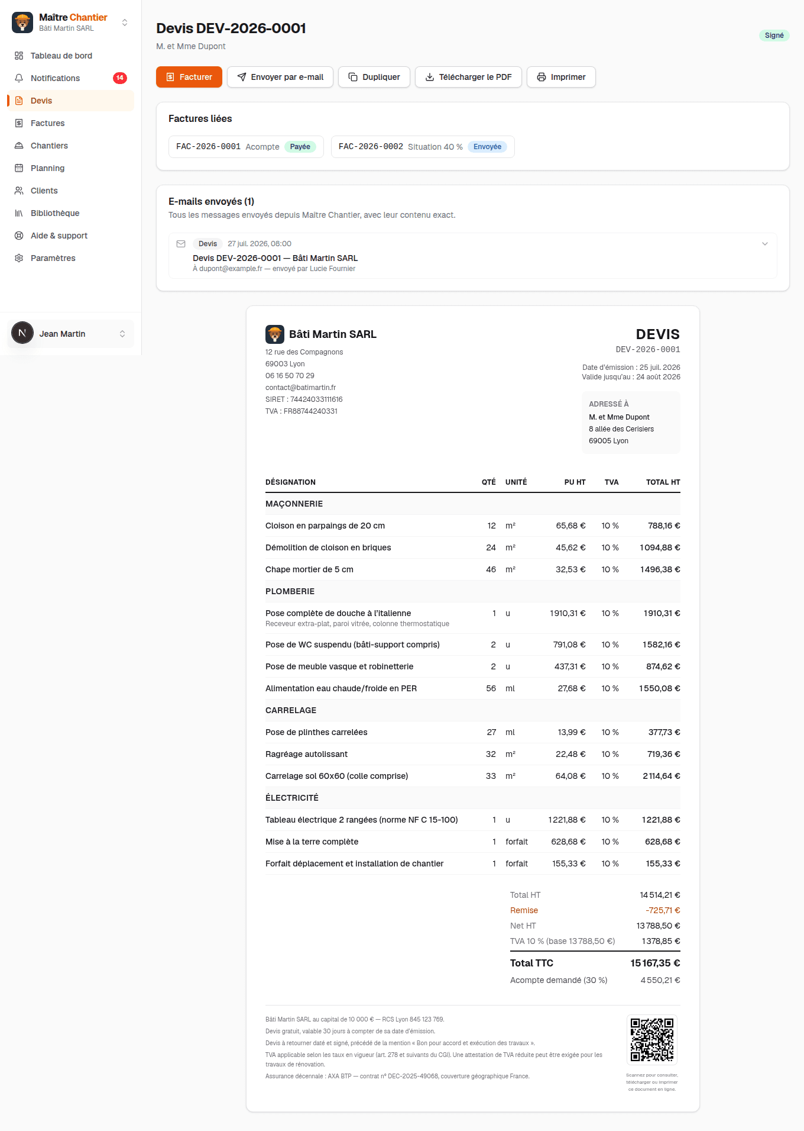Click the Paramètres gear icon

click(19, 258)
